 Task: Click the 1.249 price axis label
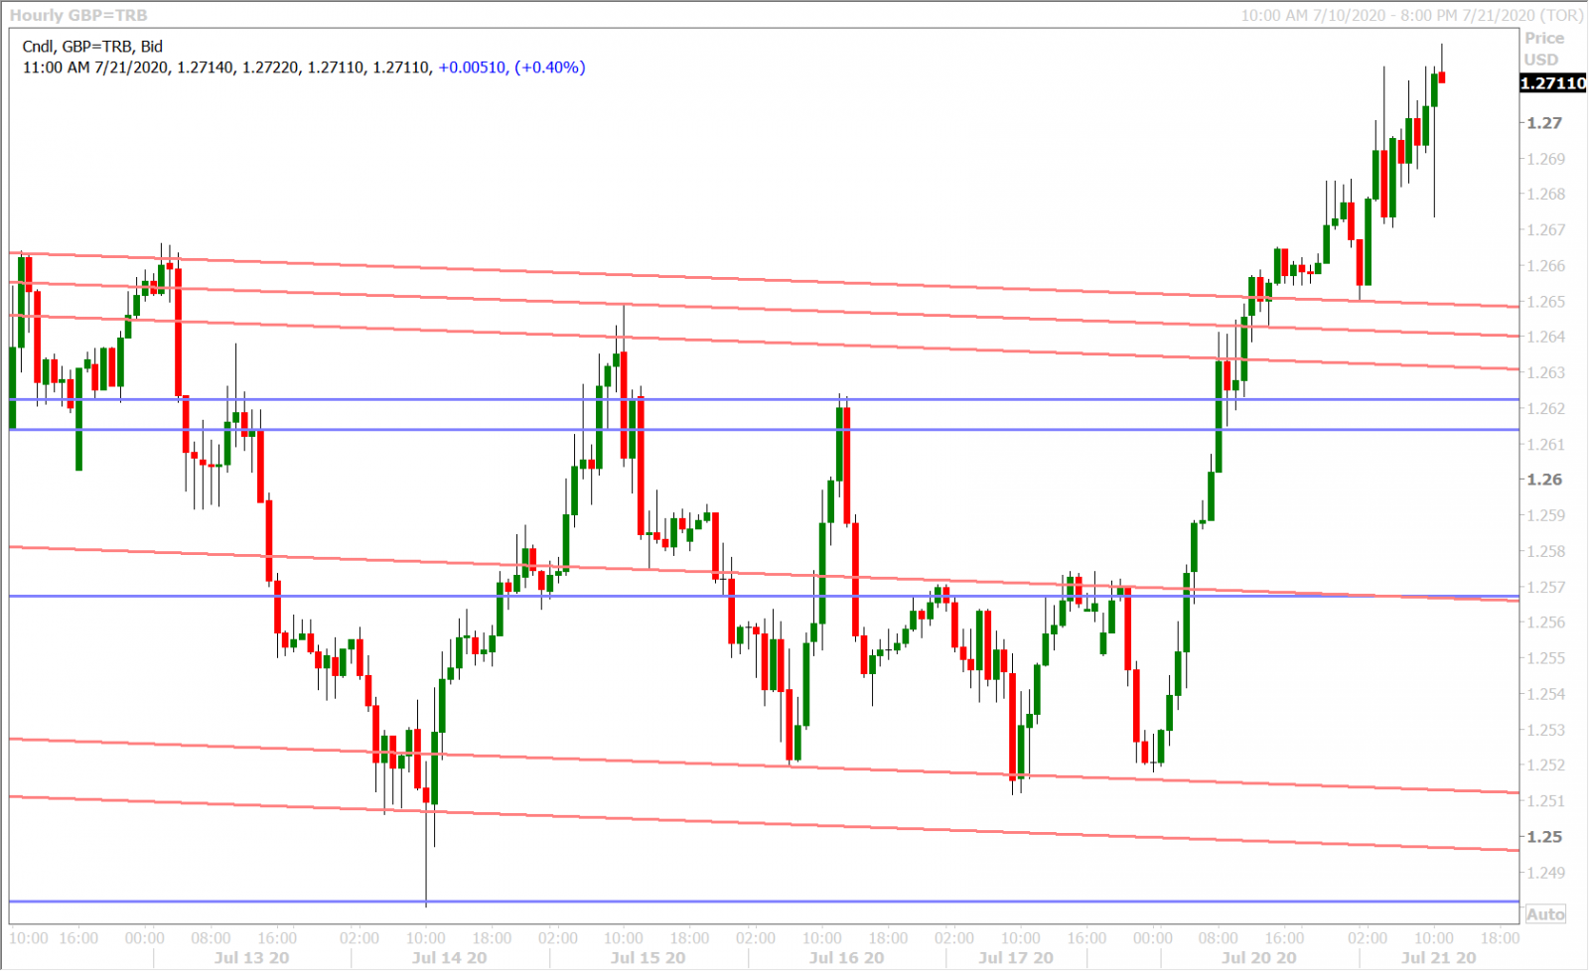click(1546, 873)
